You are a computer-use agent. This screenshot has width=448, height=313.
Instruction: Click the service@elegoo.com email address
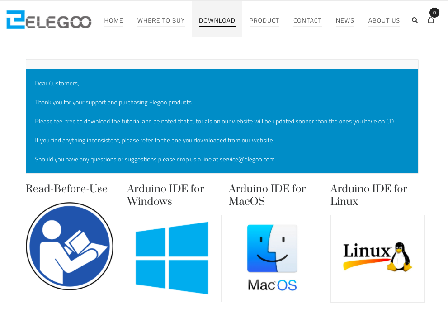[247, 160]
